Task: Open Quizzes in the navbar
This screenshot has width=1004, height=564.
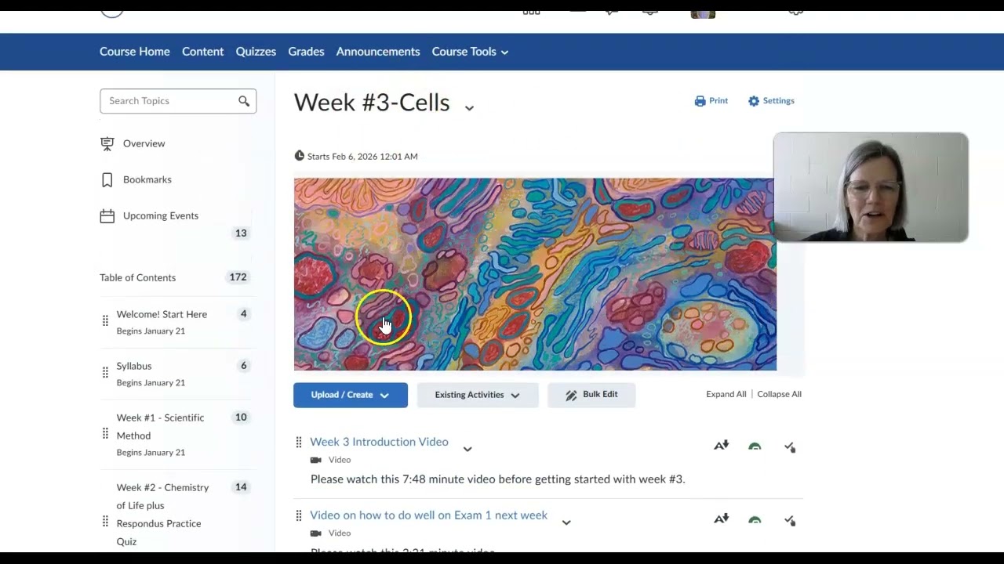Action: click(256, 52)
